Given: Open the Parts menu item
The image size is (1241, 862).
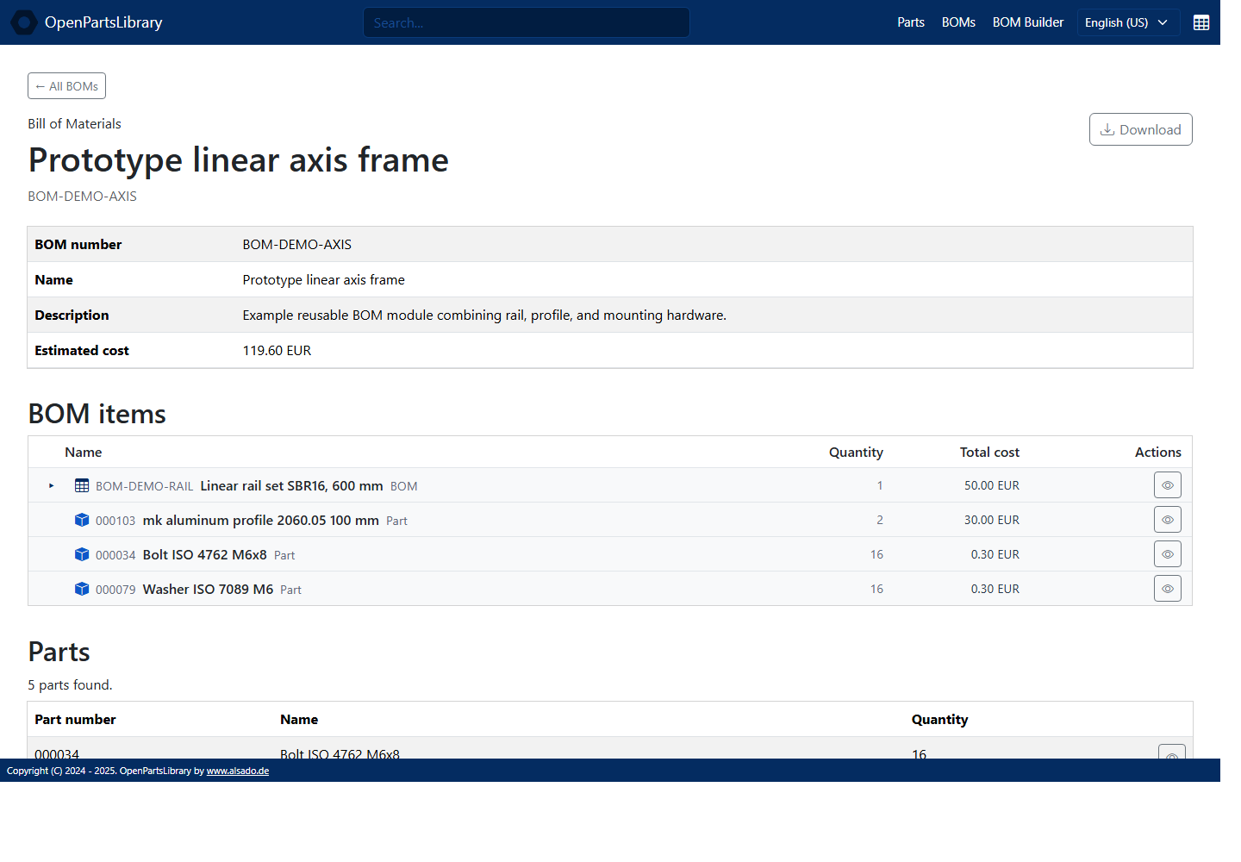Looking at the screenshot, I should [x=910, y=22].
